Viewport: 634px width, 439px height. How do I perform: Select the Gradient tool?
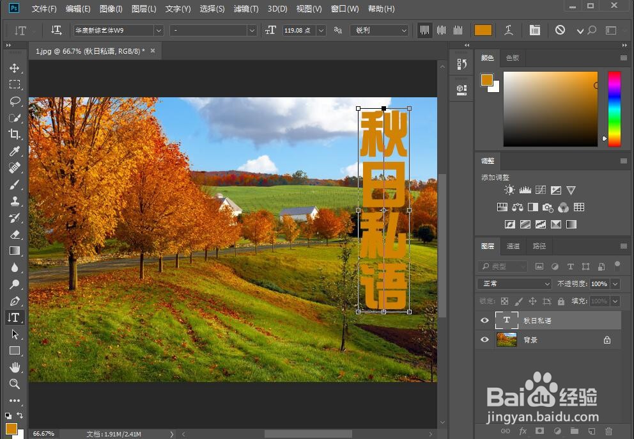click(x=15, y=251)
